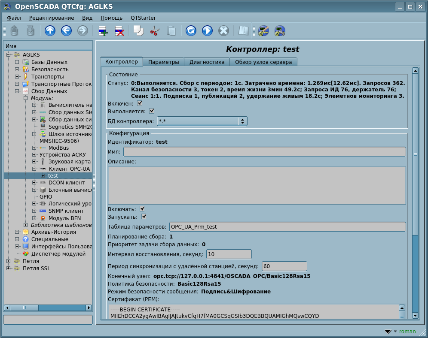This screenshot has height=338, width=428.
Task: Select 'GPIO' module in the tree
Action: click(x=46, y=197)
